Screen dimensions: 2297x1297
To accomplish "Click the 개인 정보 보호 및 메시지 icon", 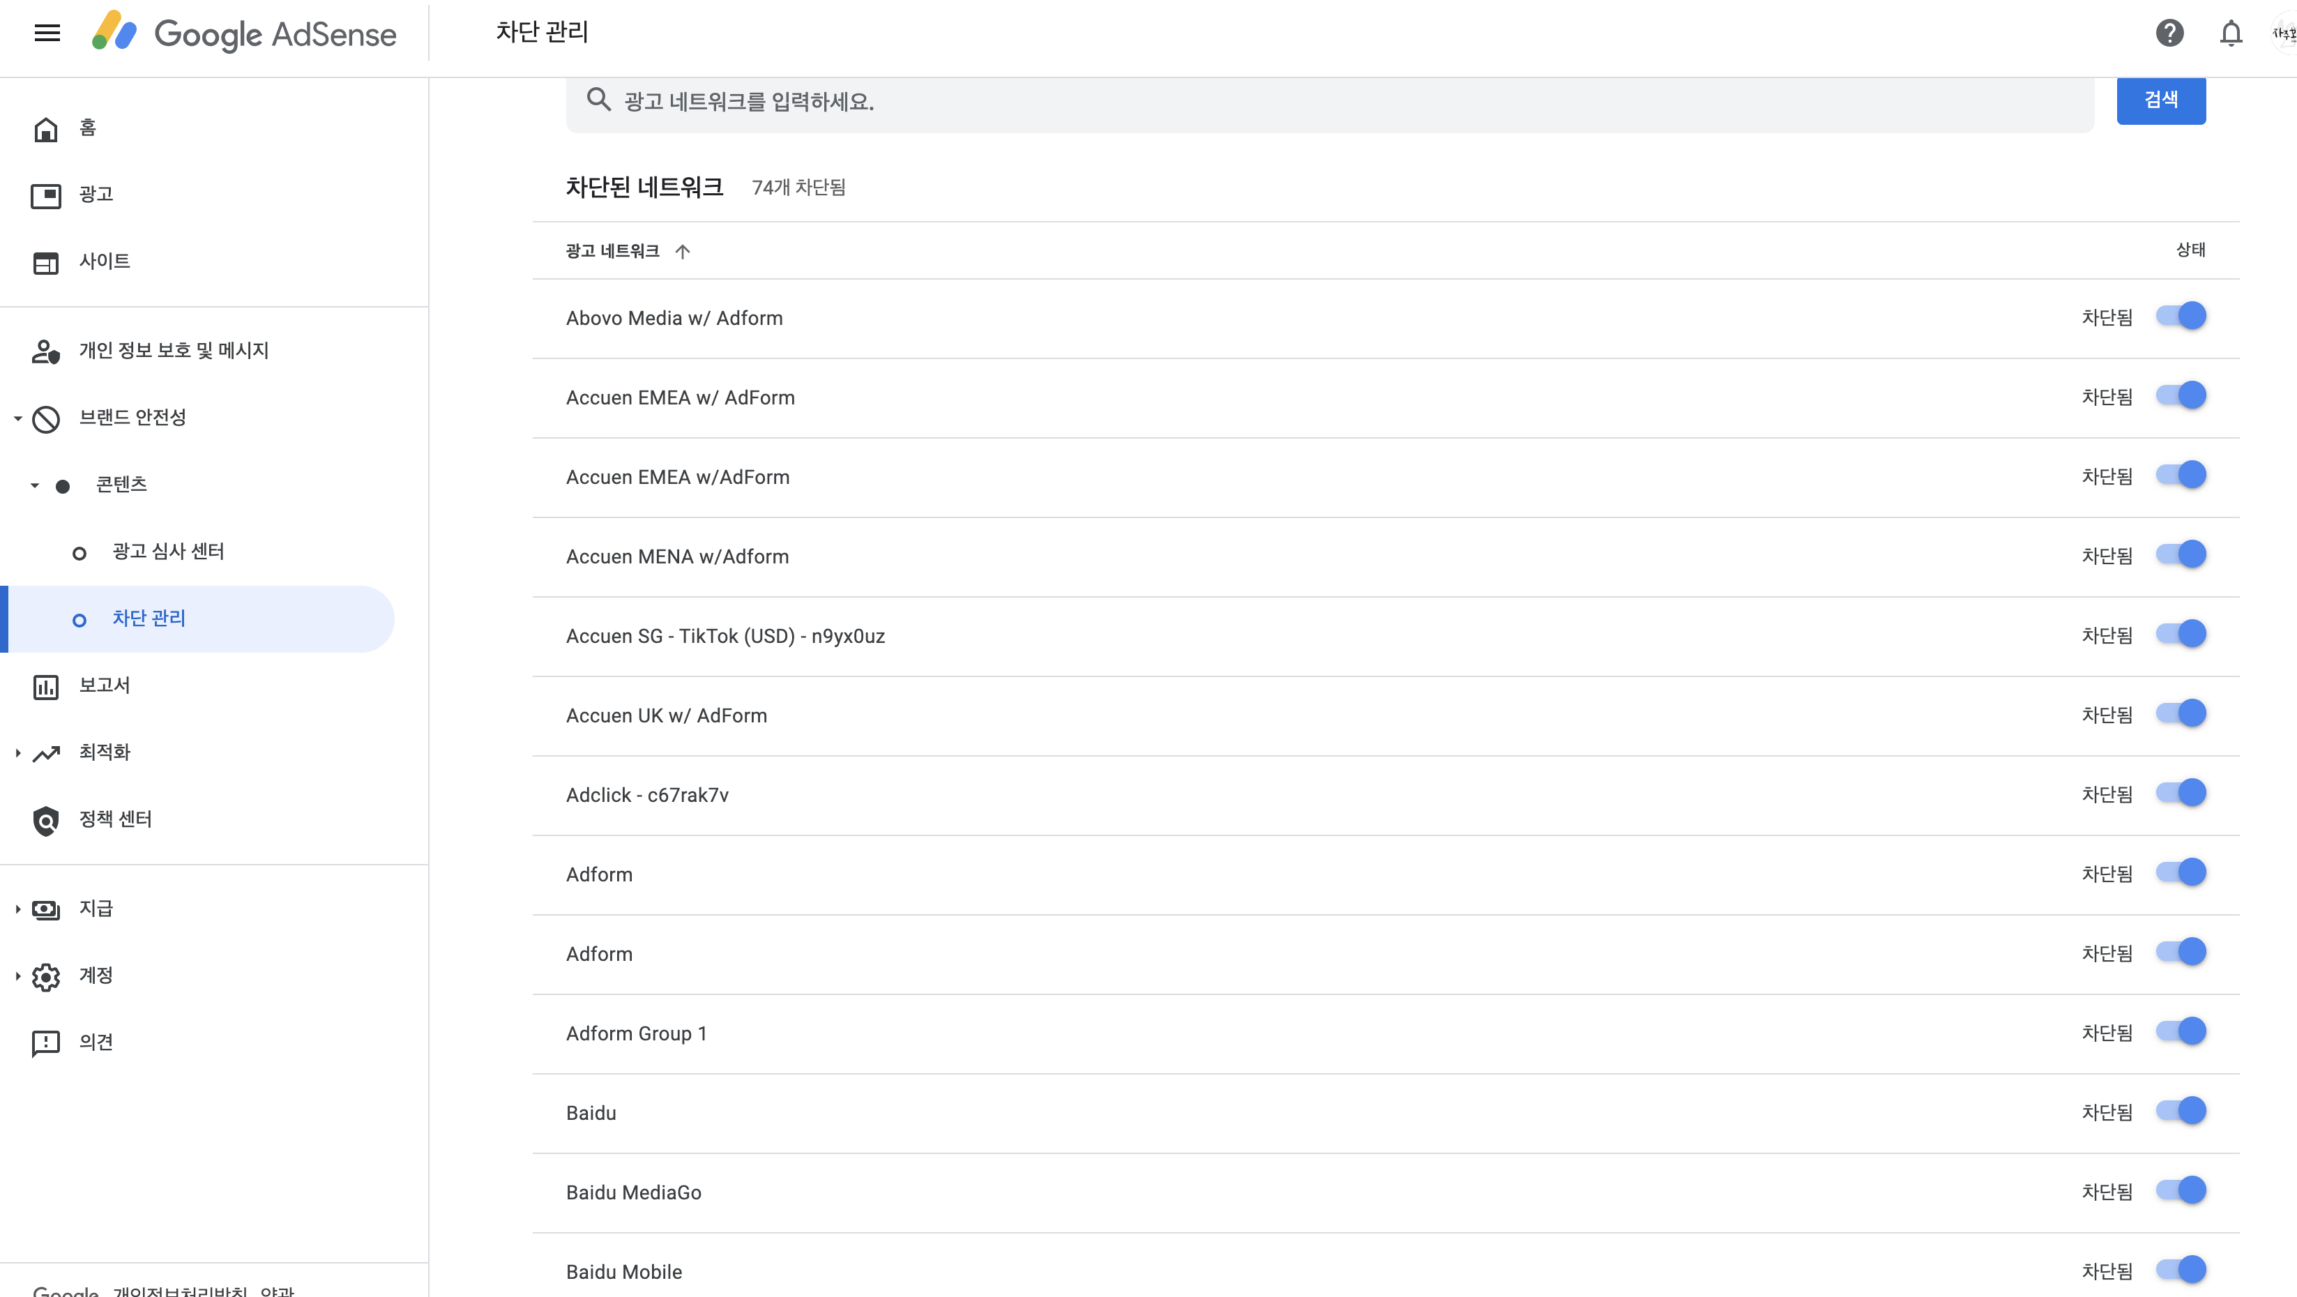I will point(45,351).
